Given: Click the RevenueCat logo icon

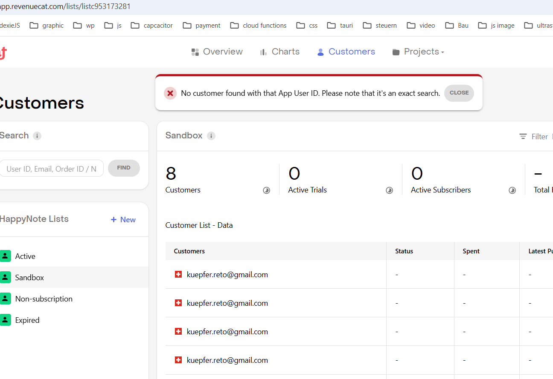Looking at the screenshot, I should point(3,53).
